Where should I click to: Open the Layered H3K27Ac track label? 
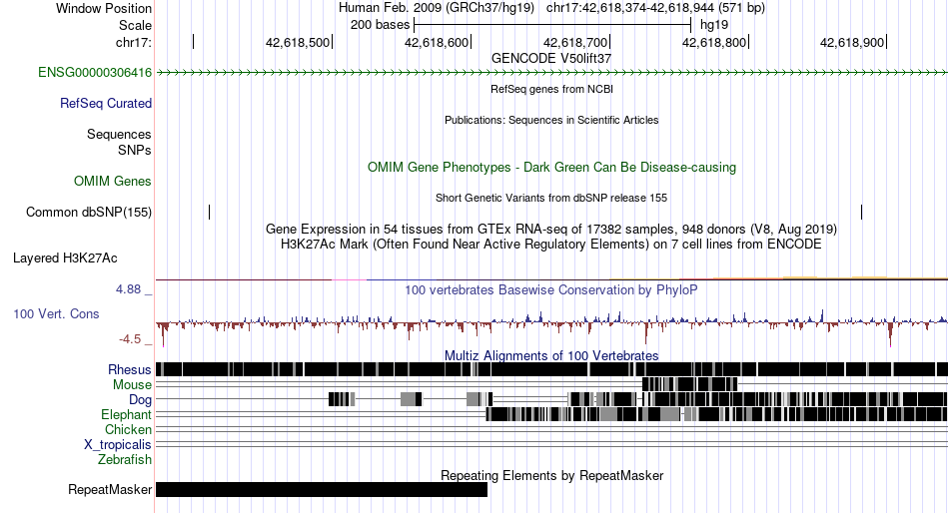pos(65,258)
